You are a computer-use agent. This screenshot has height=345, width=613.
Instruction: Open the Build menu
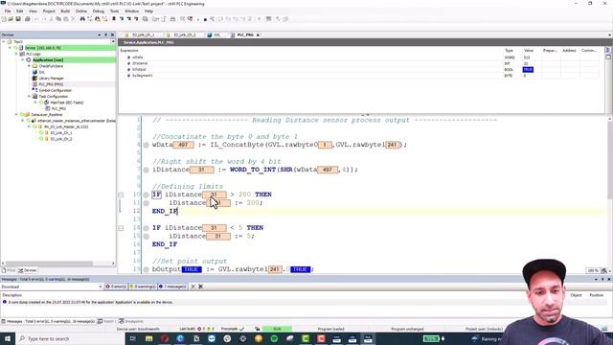point(65,11)
